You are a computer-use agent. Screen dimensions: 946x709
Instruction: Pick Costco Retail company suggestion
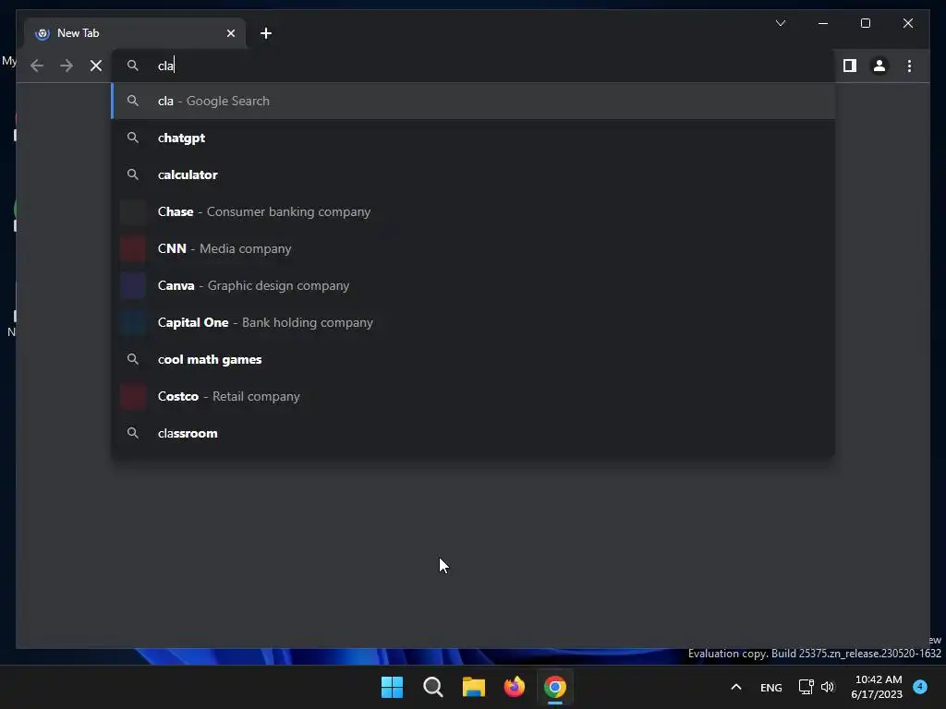[x=473, y=396]
